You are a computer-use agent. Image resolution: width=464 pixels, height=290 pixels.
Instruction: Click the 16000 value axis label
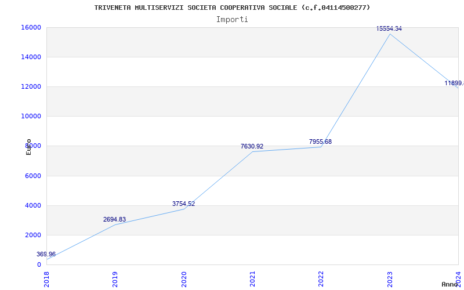[x=31, y=27]
